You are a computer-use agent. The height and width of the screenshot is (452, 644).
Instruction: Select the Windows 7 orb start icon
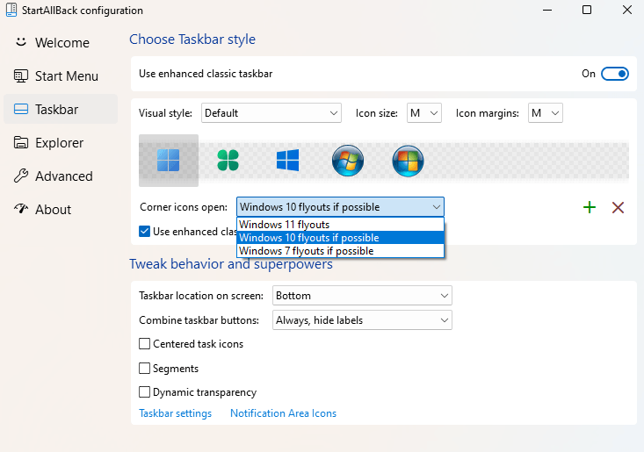[x=348, y=161]
